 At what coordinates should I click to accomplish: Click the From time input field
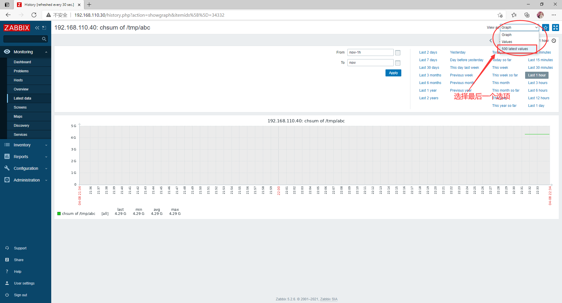370,52
